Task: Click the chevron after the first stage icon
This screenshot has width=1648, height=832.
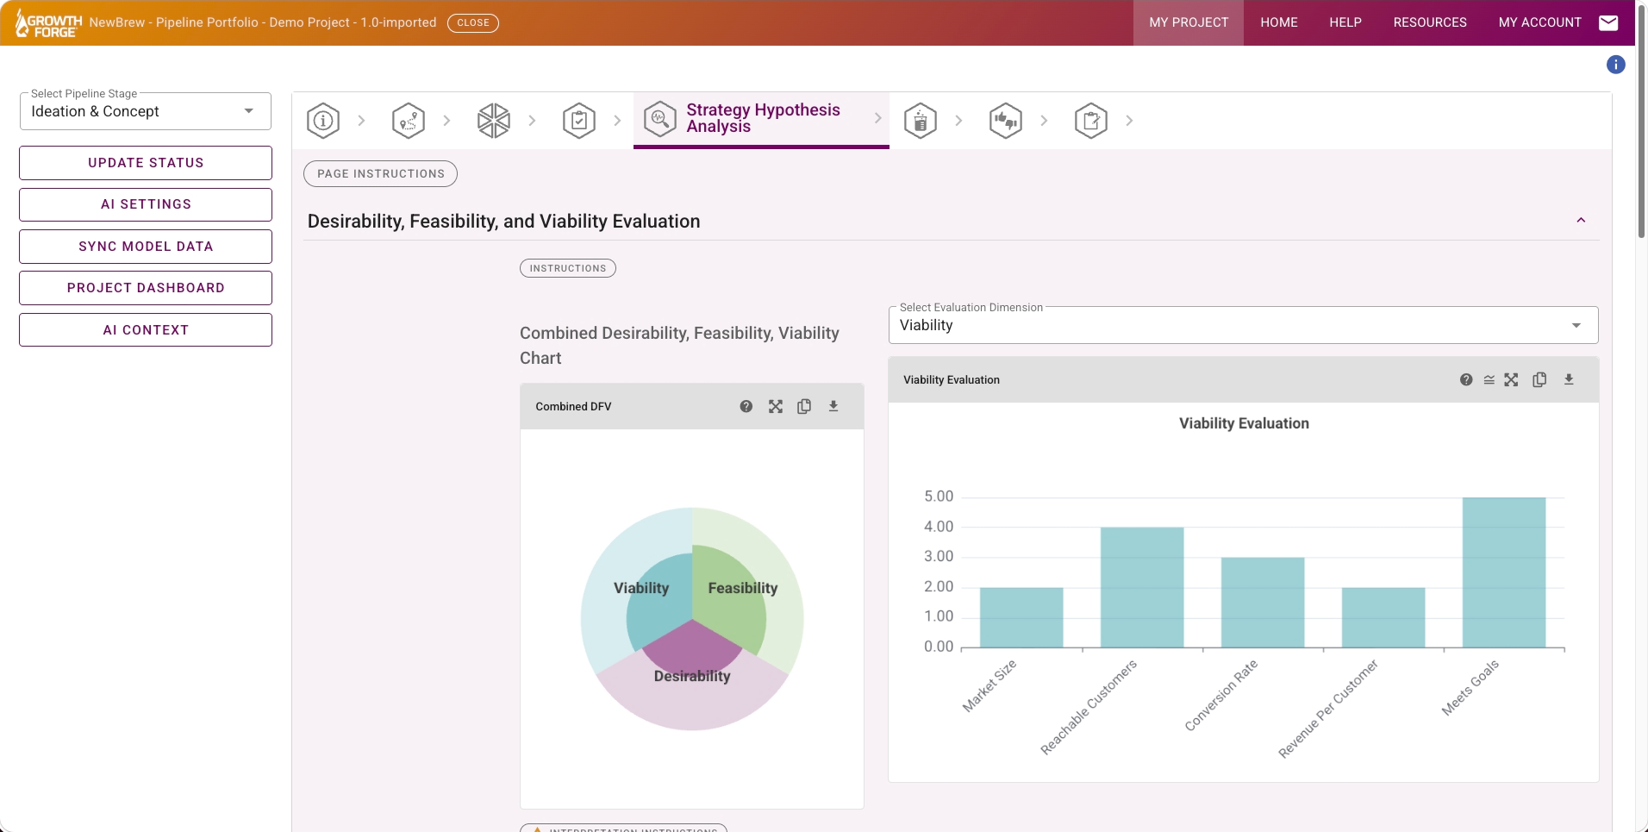Action: pyautogui.click(x=361, y=121)
